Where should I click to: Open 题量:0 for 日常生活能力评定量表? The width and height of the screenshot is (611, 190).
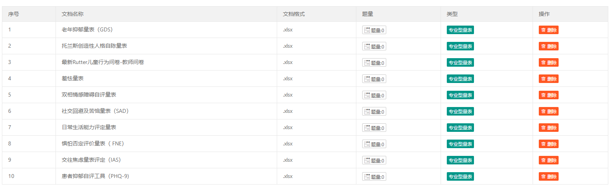pos(374,128)
